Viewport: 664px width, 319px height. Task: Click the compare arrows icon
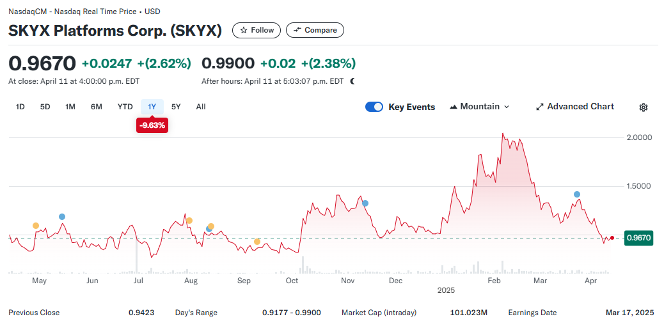click(x=297, y=30)
